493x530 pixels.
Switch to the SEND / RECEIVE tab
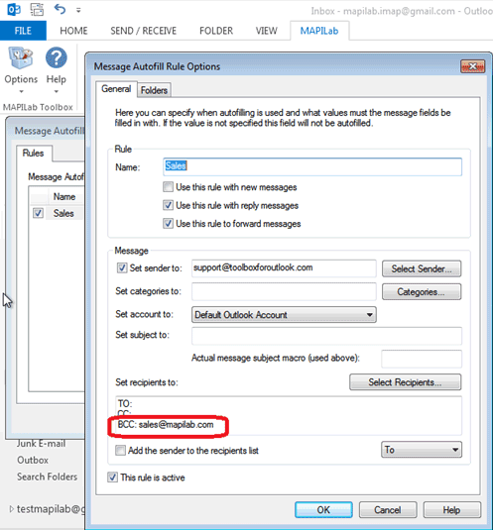tap(144, 31)
